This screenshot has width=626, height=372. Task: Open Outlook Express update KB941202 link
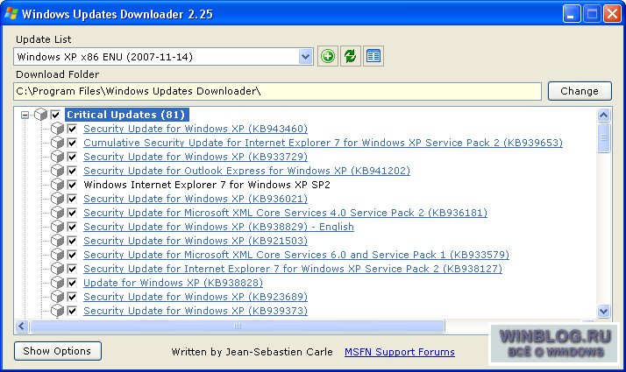coord(246,171)
